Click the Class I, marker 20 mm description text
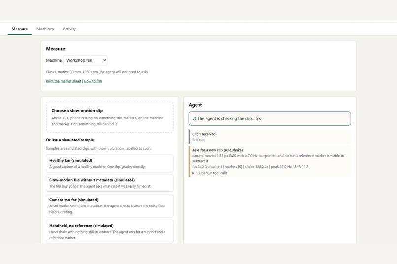The width and height of the screenshot is (397, 264). coord(97,72)
